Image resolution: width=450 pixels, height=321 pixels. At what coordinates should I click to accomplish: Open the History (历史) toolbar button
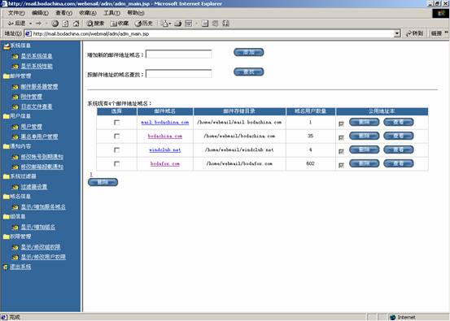click(x=144, y=24)
